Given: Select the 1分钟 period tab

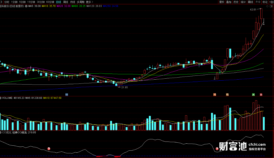Looking at the screenshot, I should pyautogui.click(x=14, y=2).
